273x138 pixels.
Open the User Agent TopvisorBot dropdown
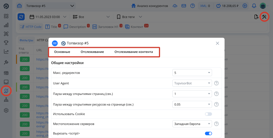pos(192,83)
